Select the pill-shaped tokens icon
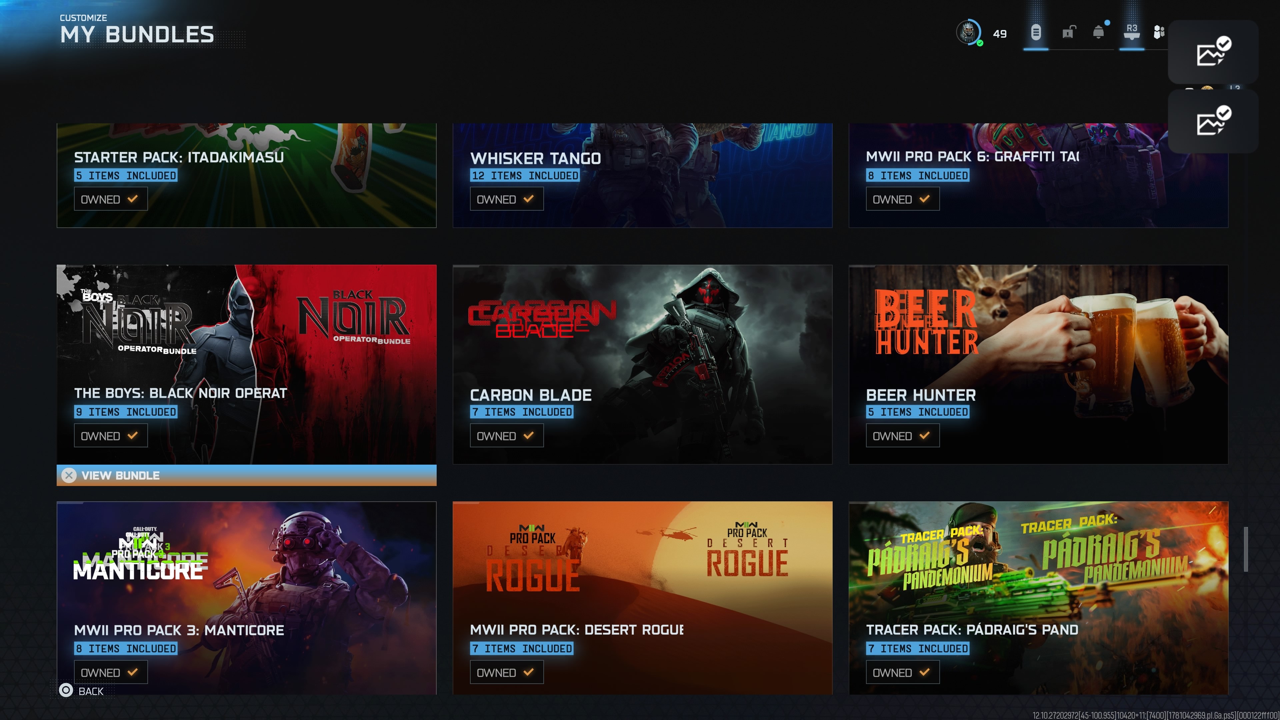Screen dimensions: 1280x720 coord(1036,33)
